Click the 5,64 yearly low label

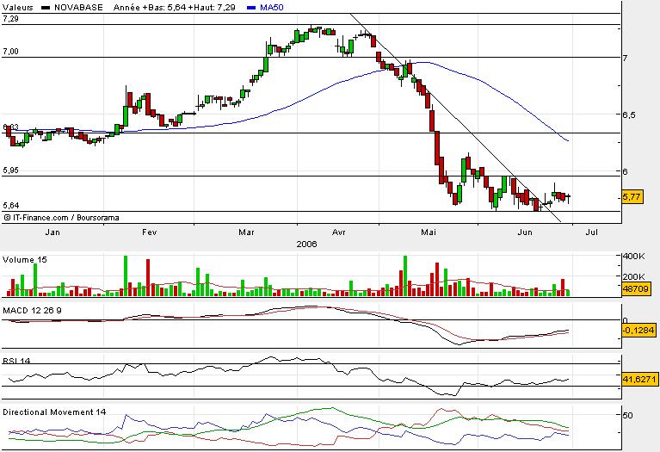click(10, 206)
